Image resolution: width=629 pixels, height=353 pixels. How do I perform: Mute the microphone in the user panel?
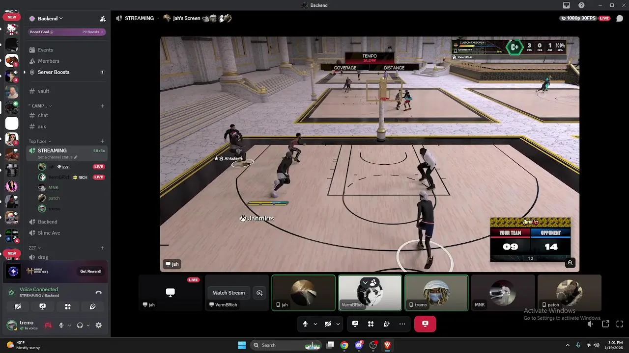point(61,325)
